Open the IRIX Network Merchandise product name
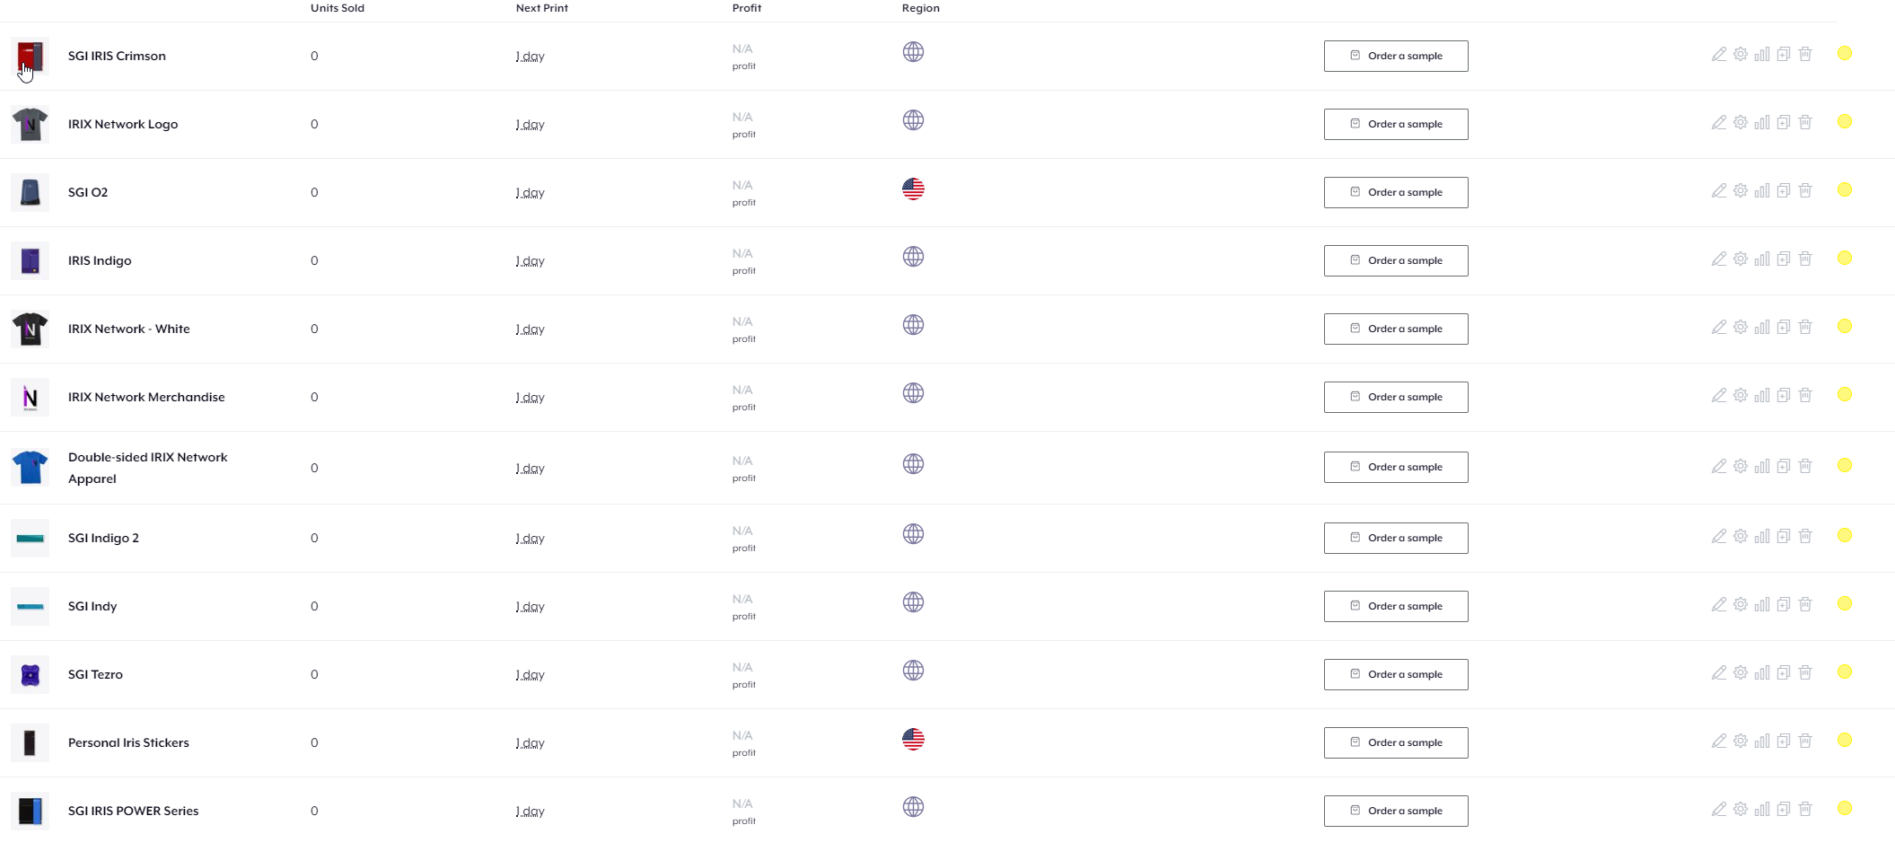1895x860 pixels. pyautogui.click(x=146, y=397)
